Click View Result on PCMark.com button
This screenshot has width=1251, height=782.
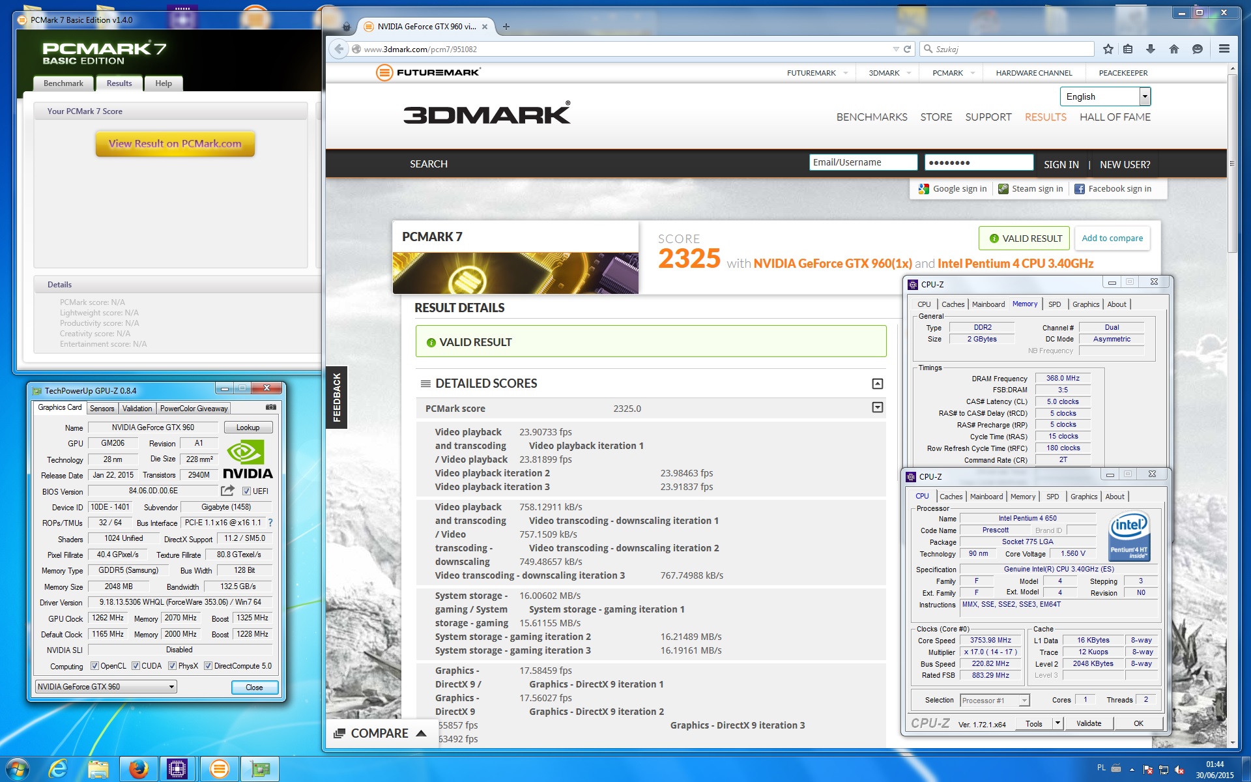pos(175,144)
